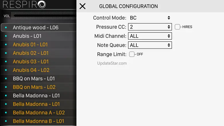Click the cyan marker beside Bella Madonna B - L01
224x126 pixels.
(6, 121)
